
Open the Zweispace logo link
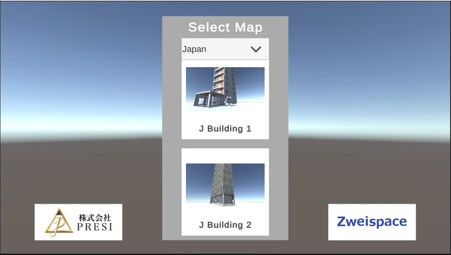(x=372, y=222)
